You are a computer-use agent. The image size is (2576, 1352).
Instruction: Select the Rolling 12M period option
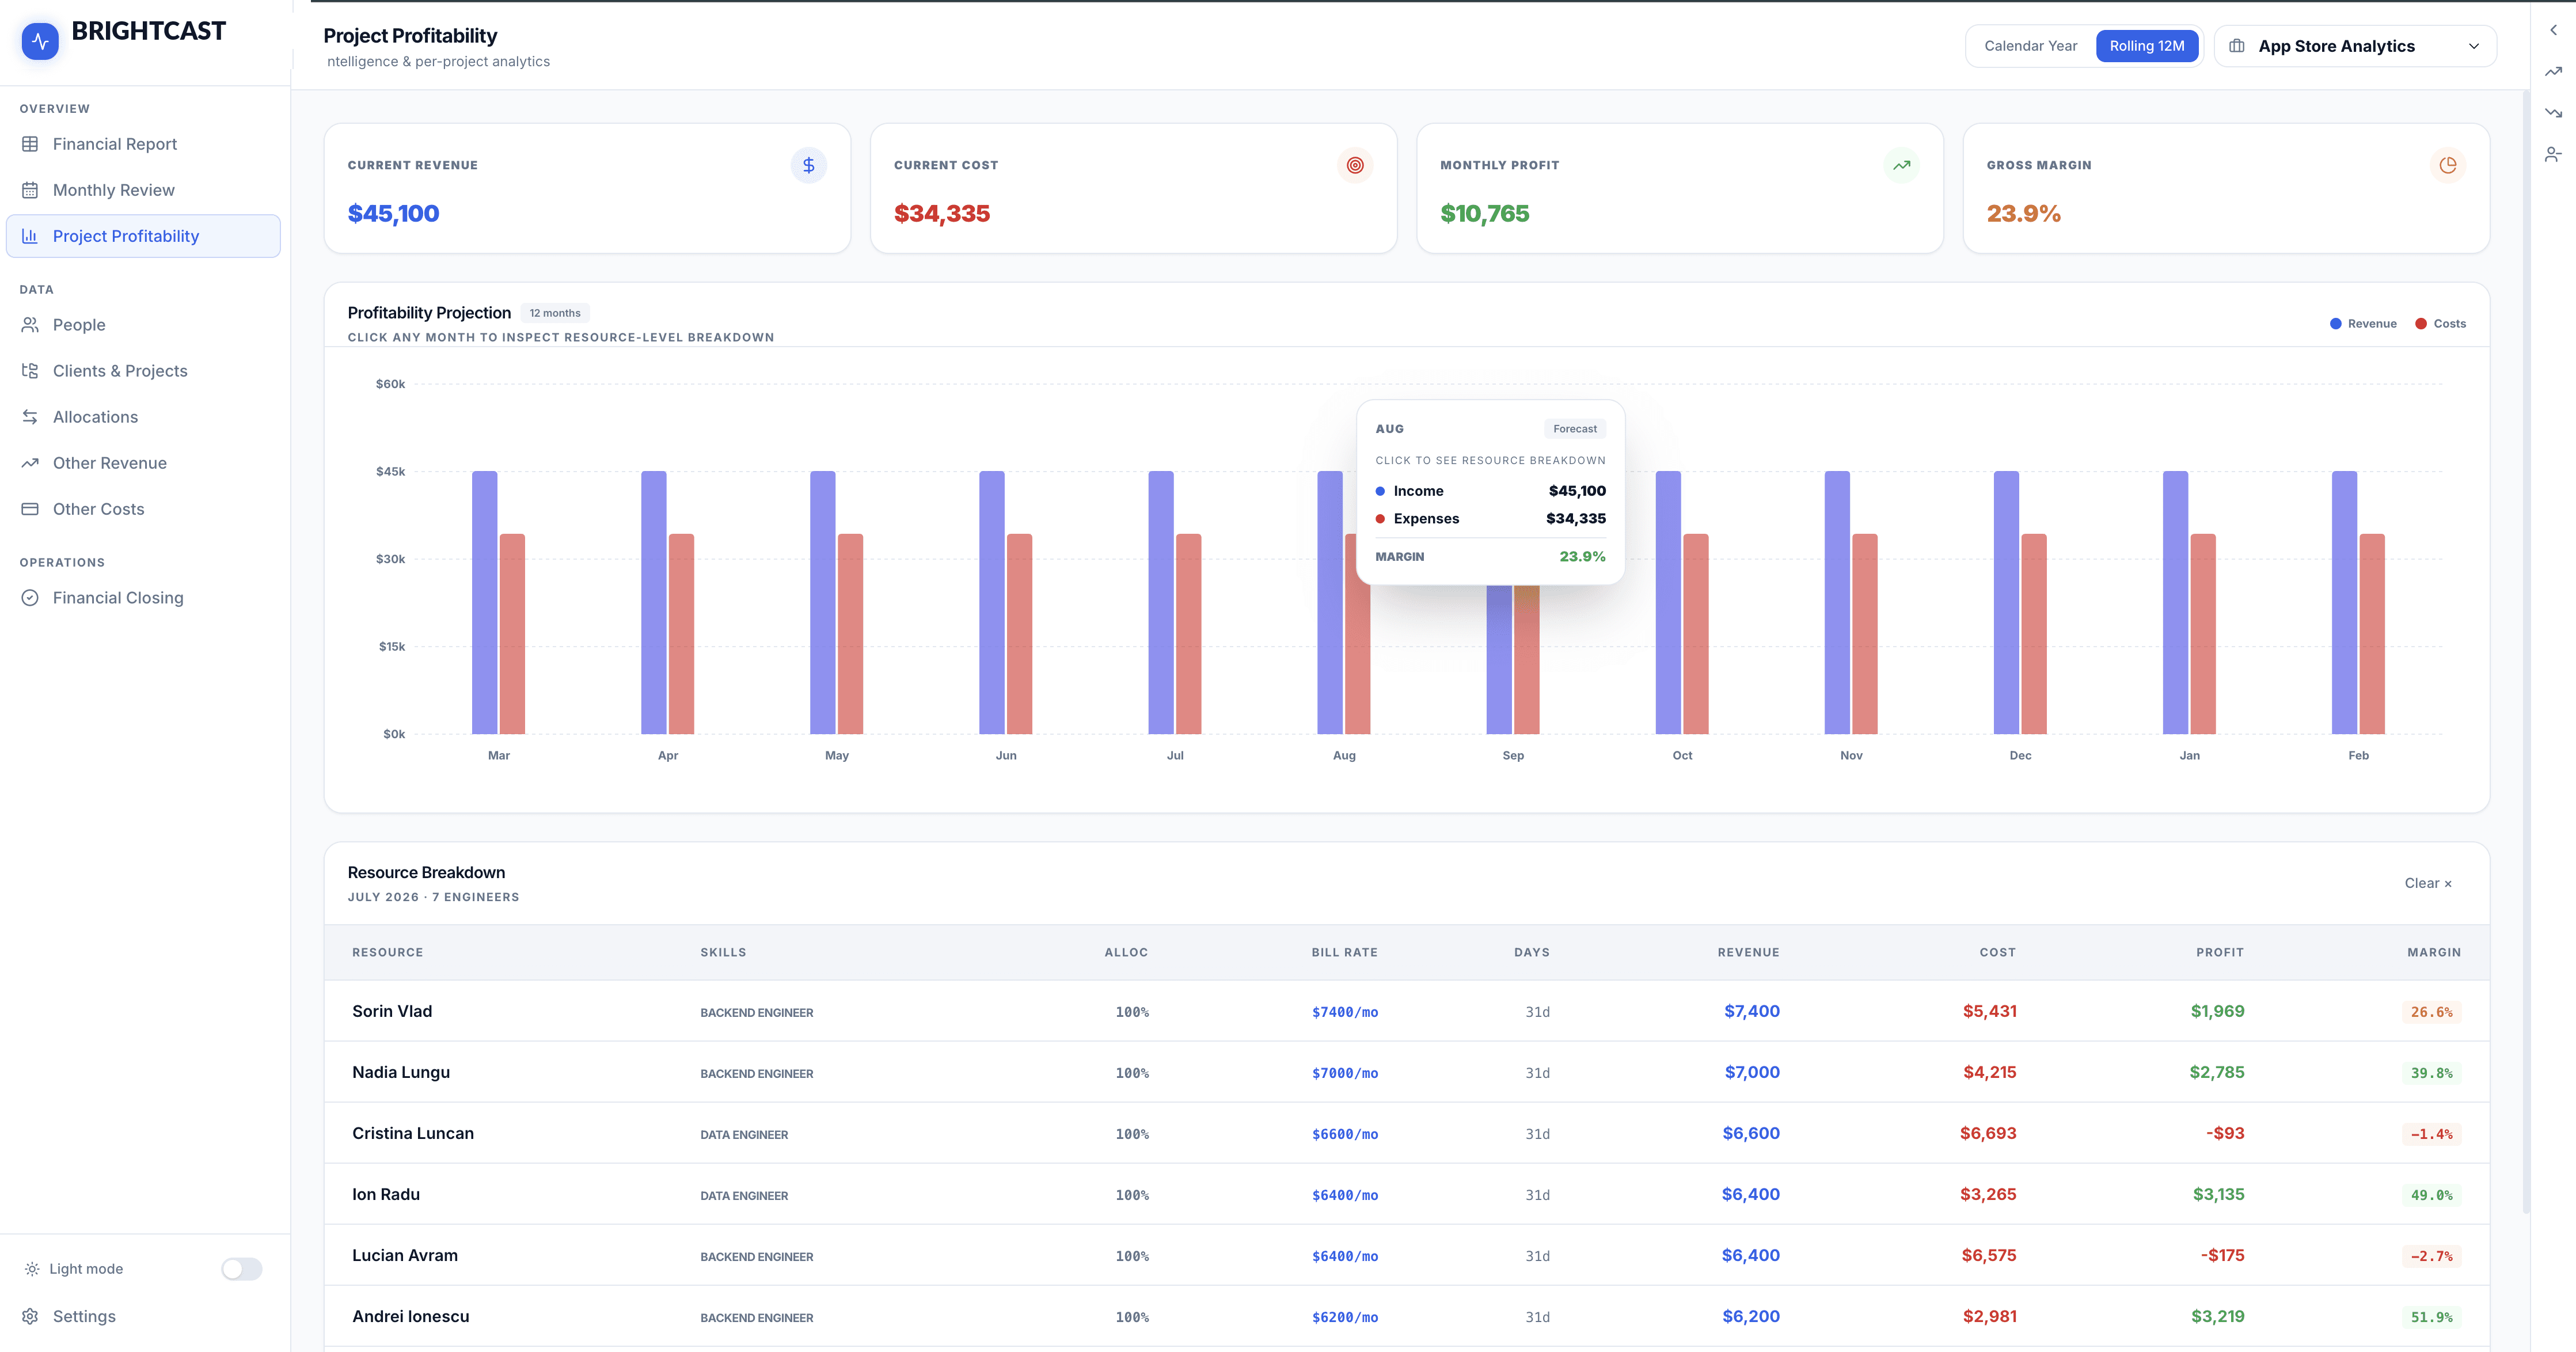pos(2146,46)
